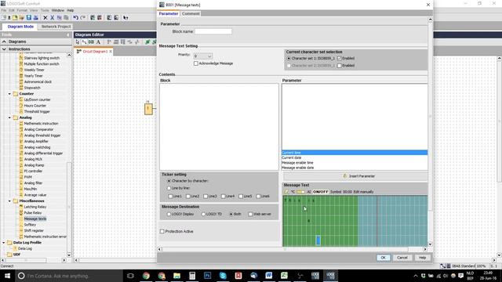Open Photoshop from the taskbar
The image size is (502, 282).
[x=207, y=276]
